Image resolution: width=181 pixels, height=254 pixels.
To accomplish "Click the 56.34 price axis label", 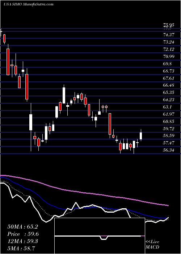I will tap(169, 150).
